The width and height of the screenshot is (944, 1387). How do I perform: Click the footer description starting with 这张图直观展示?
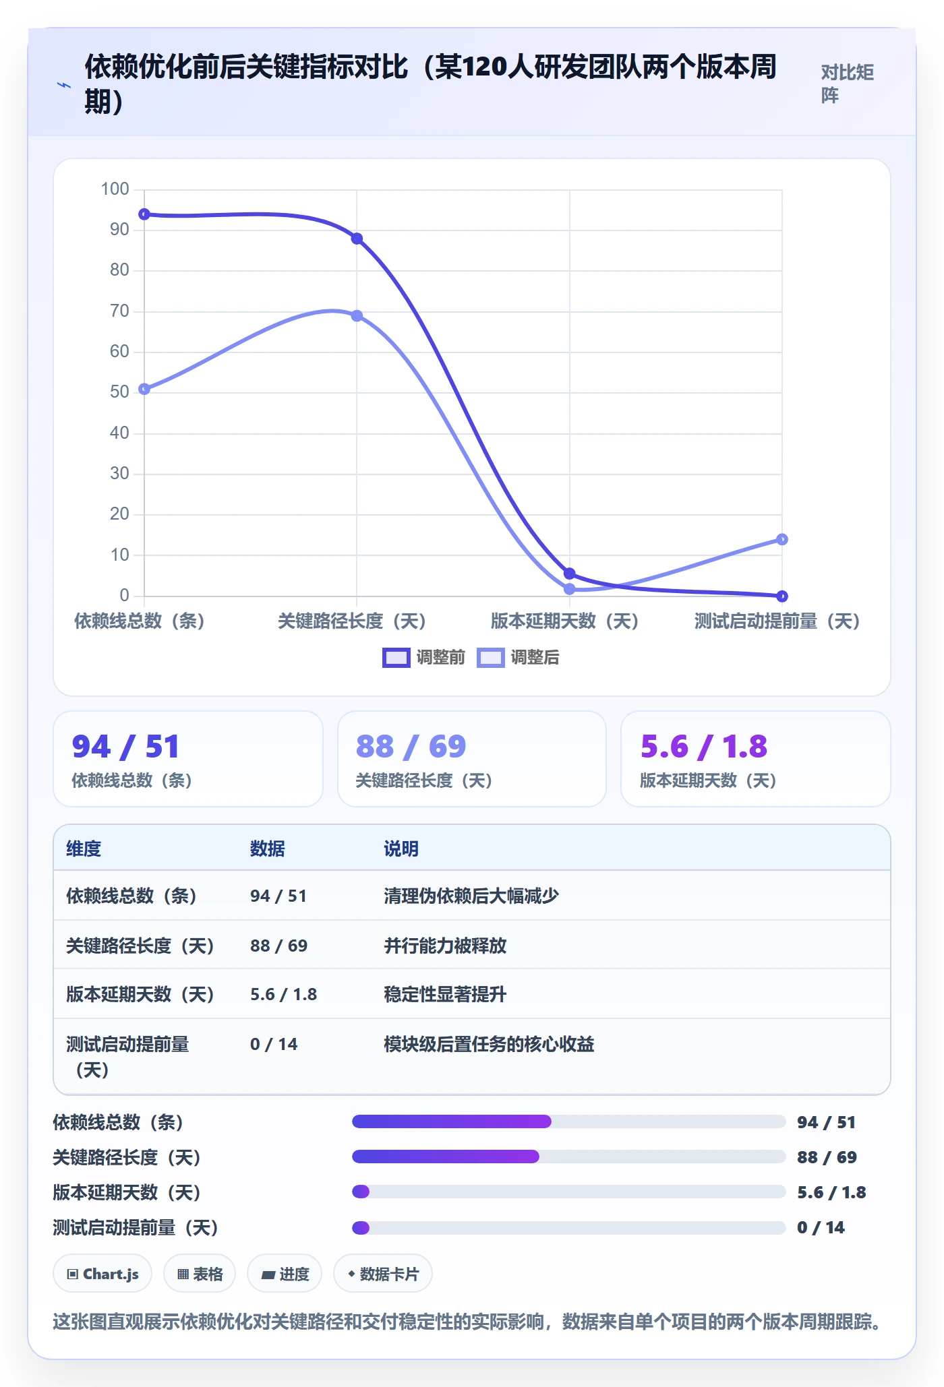click(467, 1321)
